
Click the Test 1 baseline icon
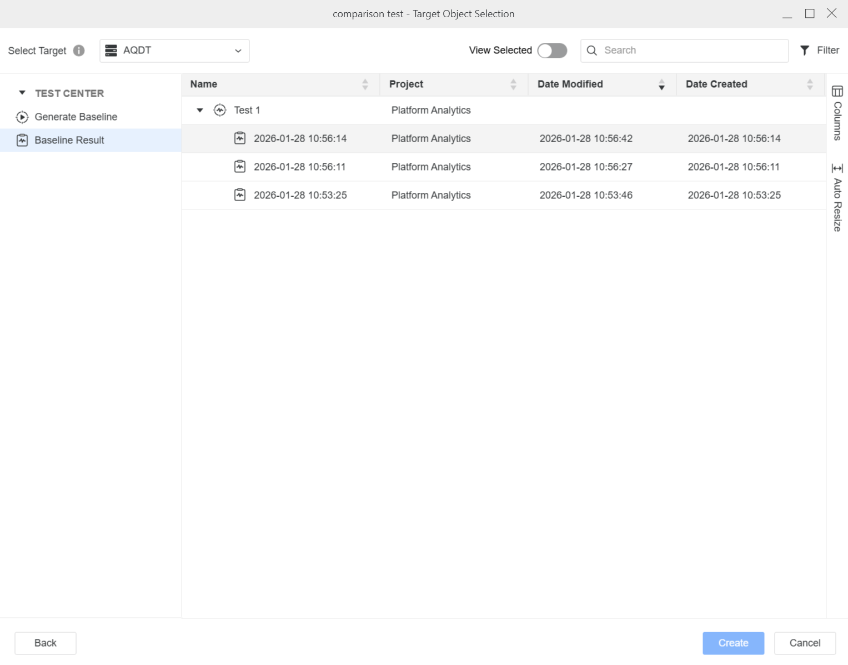tap(220, 110)
